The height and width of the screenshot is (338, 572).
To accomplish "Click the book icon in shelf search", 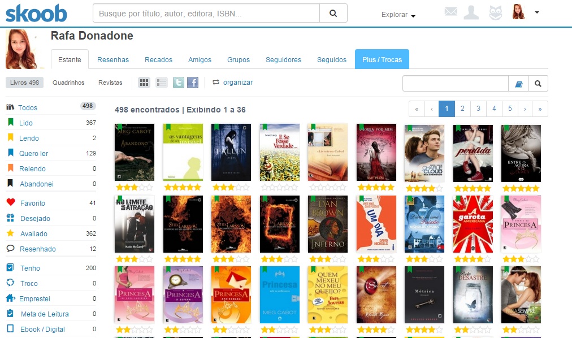I will coord(519,84).
